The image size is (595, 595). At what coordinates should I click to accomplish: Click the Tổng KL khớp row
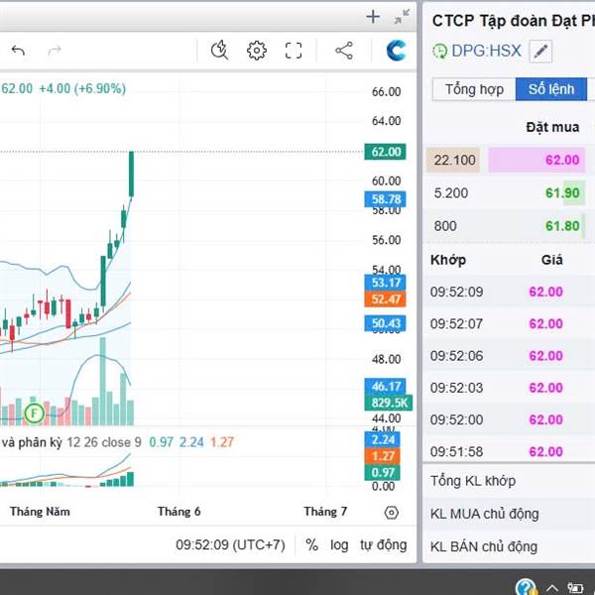(x=509, y=481)
